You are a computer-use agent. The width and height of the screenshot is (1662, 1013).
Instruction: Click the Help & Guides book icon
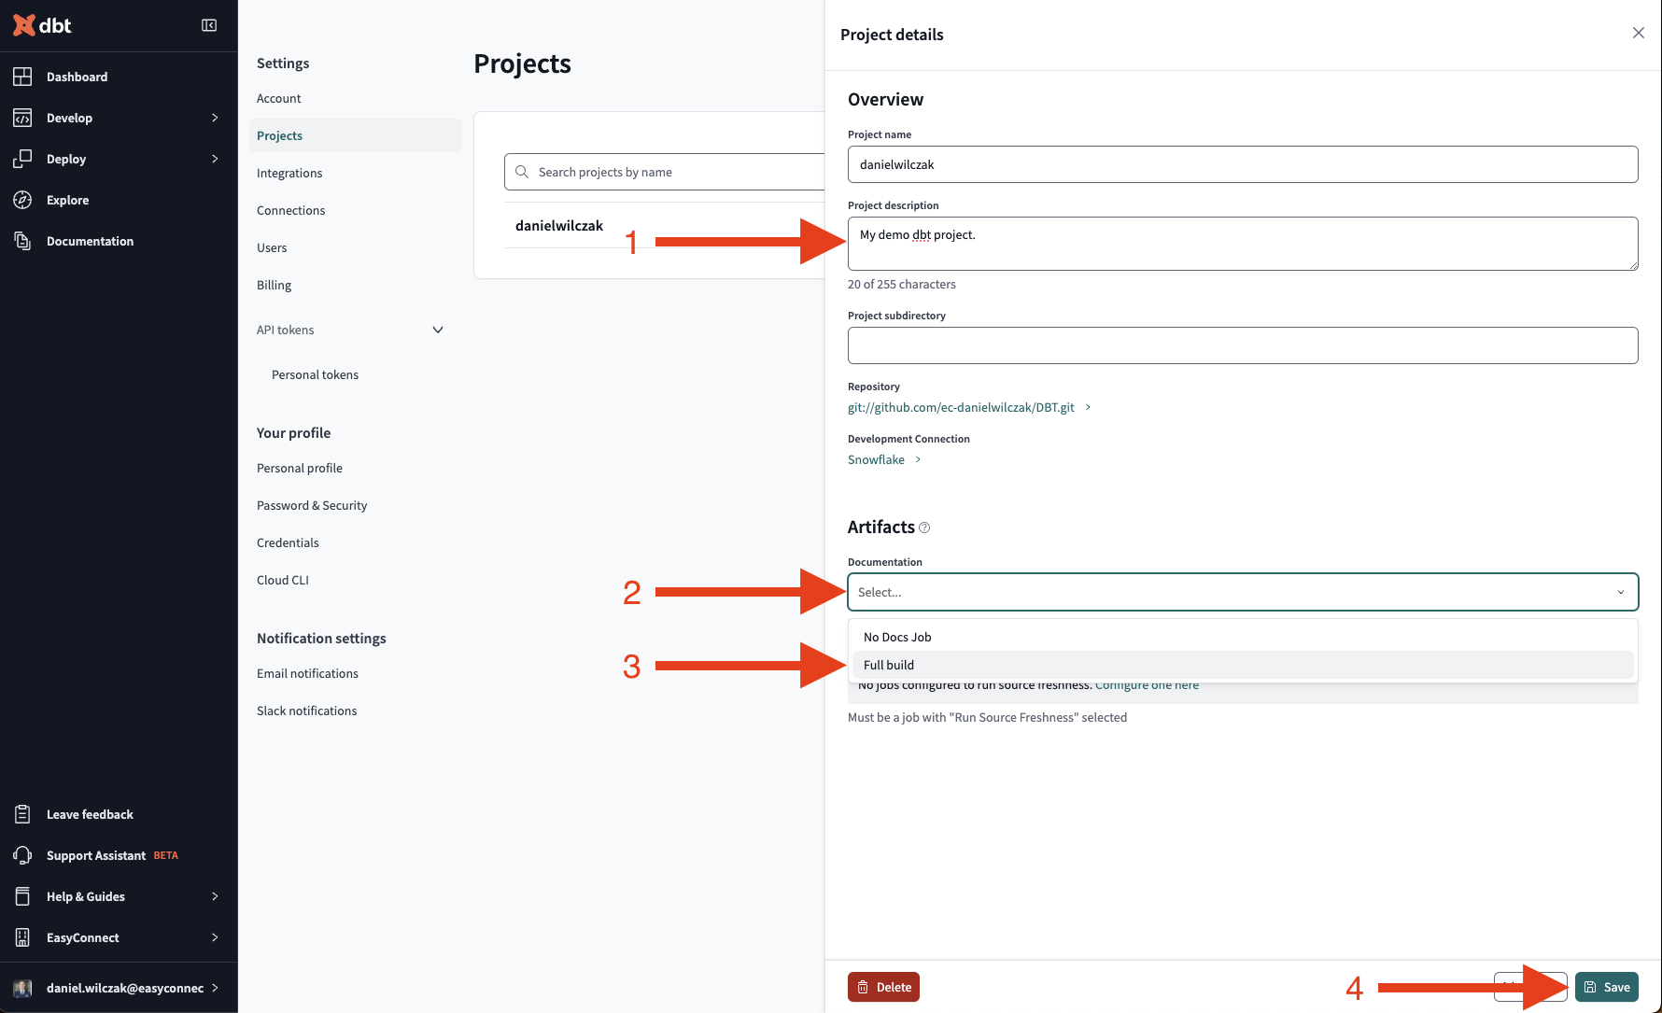(22, 896)
